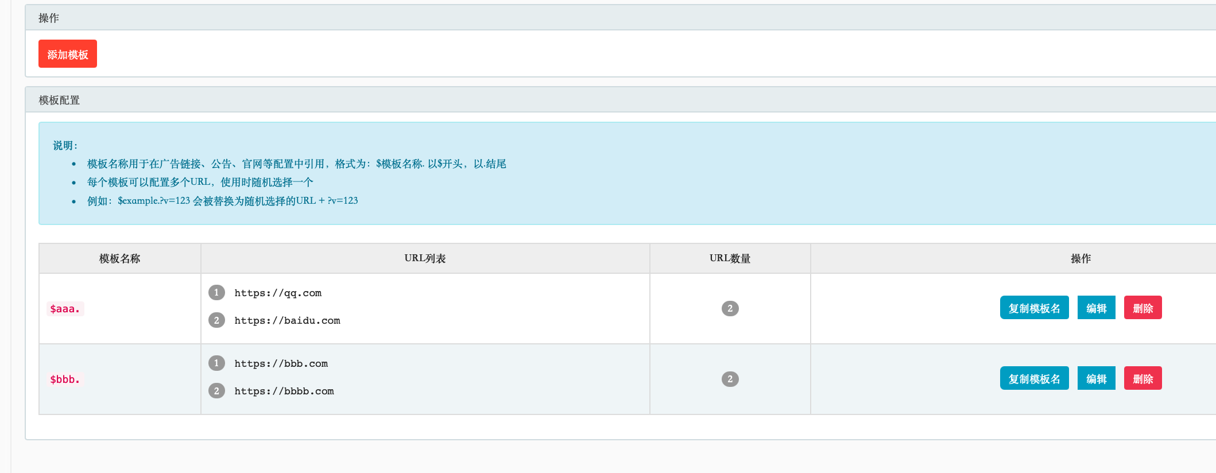Click the https://qq.com URL entry
Viewport: 1216px width, 473px height.
tap(278, 293)
